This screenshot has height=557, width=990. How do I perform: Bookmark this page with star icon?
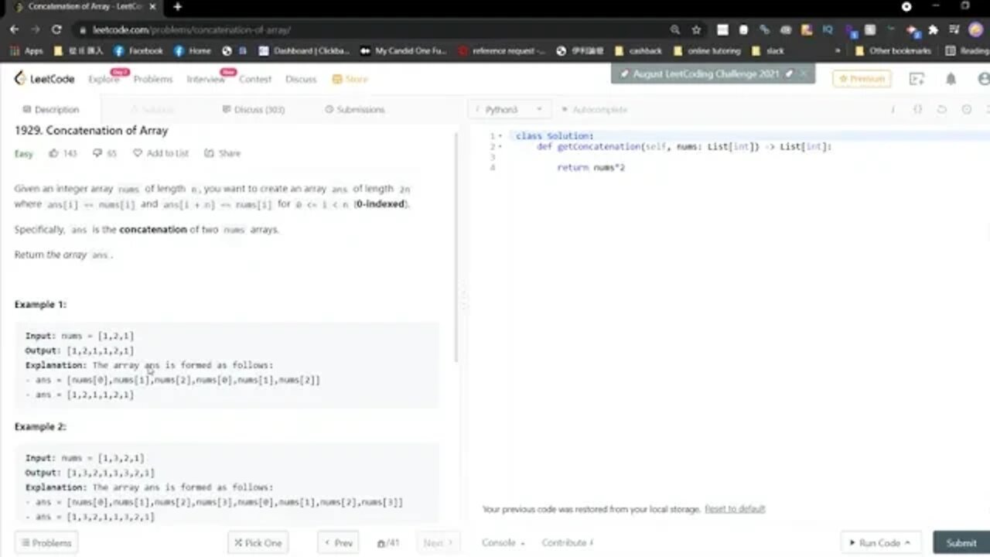pyautogui.click(x=696, y=29)
